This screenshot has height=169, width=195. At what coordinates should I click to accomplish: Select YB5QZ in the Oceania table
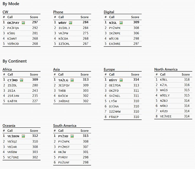point(12,142)
